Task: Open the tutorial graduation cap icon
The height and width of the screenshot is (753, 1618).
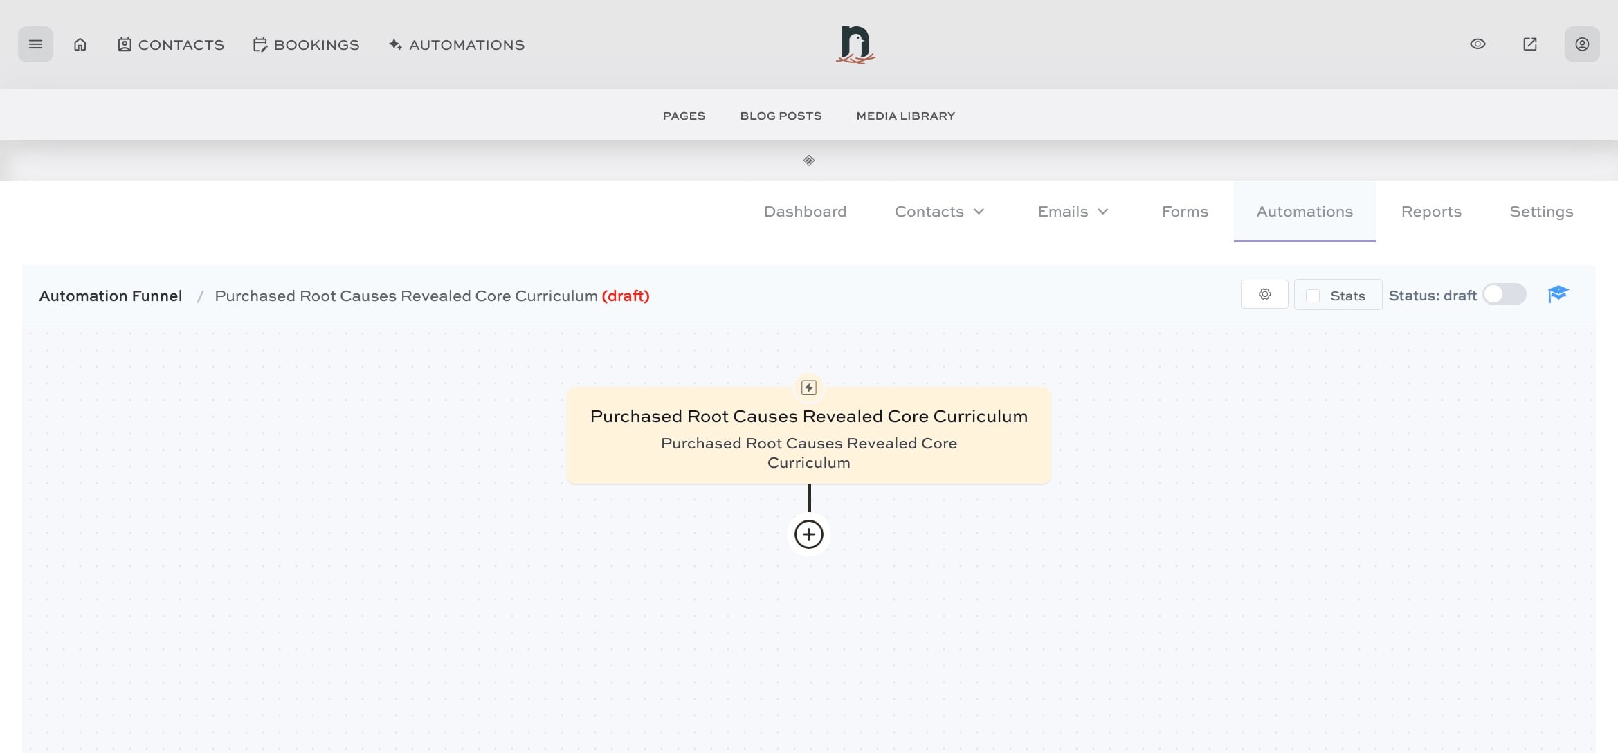Action: [1558, 294]
